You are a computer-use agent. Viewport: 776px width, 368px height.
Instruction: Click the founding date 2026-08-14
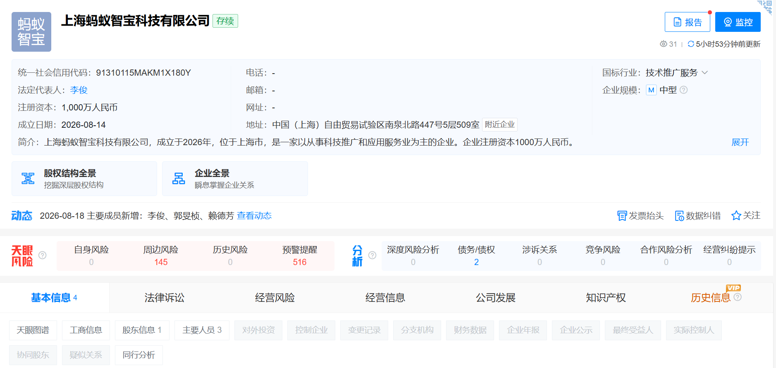(x=84, y=125)
